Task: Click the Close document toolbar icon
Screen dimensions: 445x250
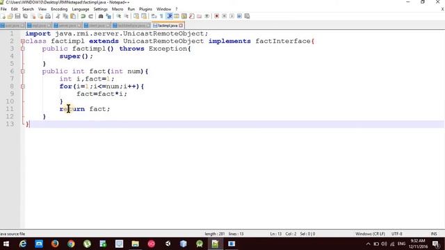Action: tap(33, 16)
